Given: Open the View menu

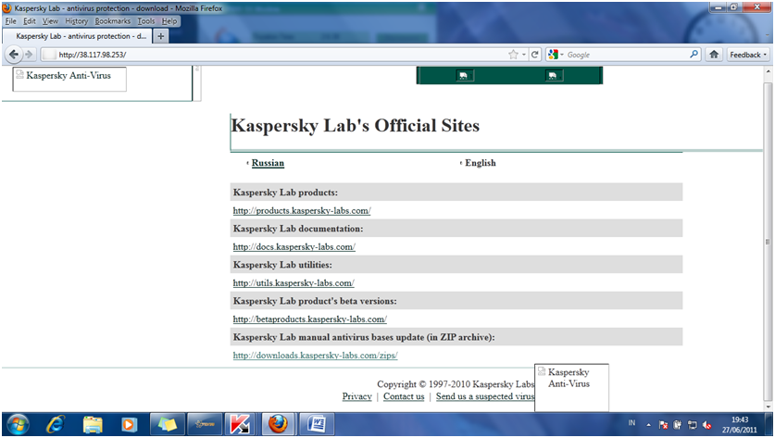Looking at the screenshot, I should tap(50, 20).
